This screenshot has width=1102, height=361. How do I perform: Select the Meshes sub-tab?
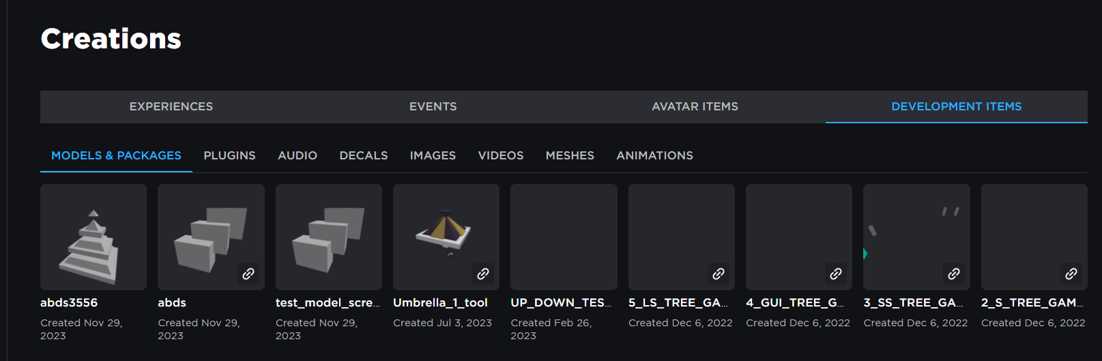570,155
